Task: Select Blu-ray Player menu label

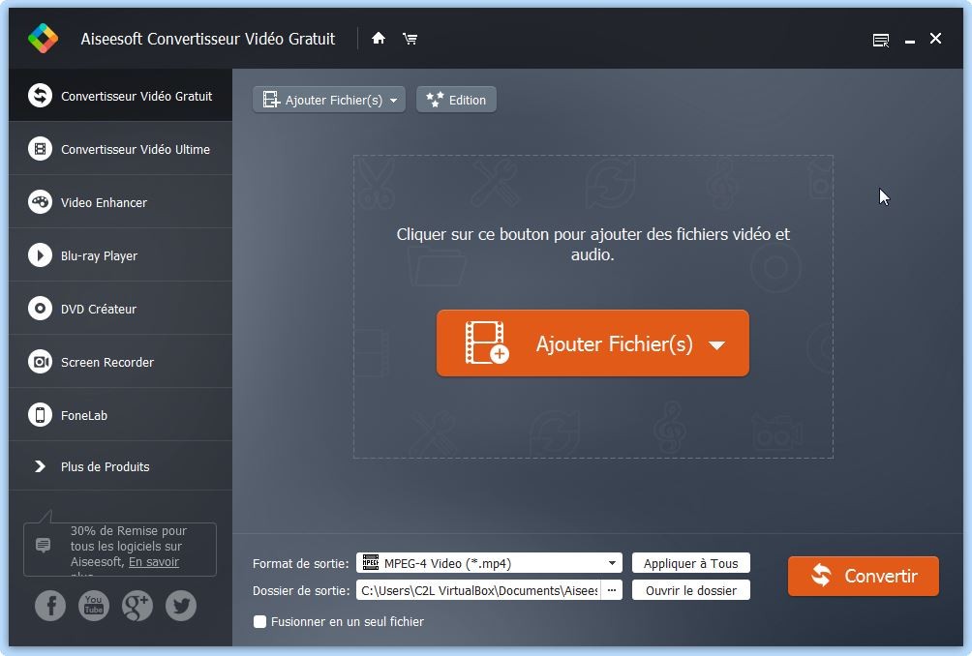Action: coord(99,256)
